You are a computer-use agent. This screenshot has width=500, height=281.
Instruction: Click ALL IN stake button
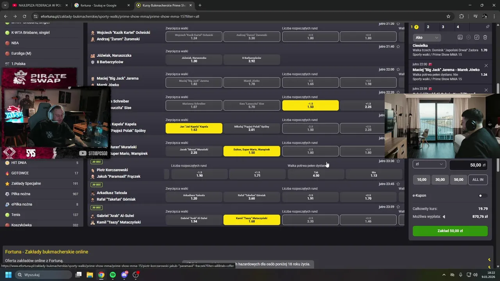click(x=478, y=180)
